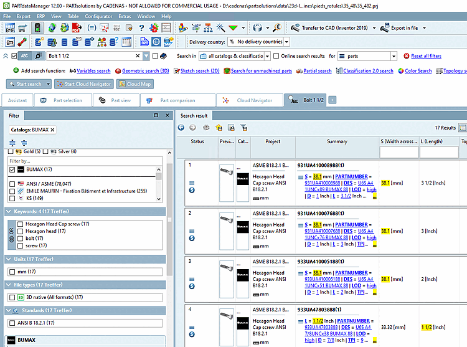The width and height of the screenshot is (467, 347).
Task: Click expand all filters icon
Action: tap(12, 143)
